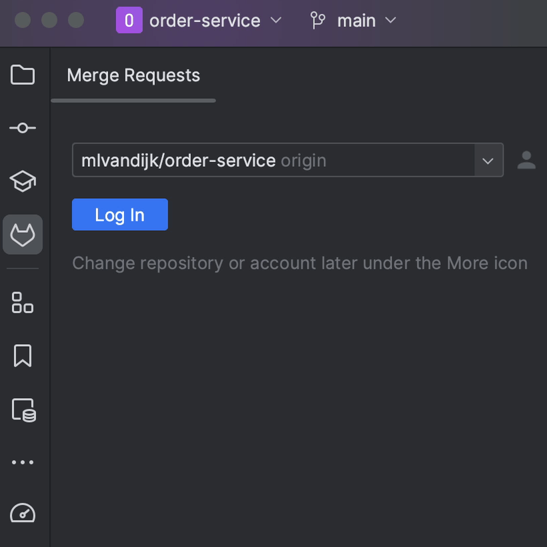Click the GitLab Merge Requests sidebar icon
547x547 pixels.
click(x=23, y=235)
